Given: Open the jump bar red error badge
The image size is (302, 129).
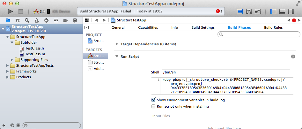Looking at the screenshot, I should coord(294,20).
